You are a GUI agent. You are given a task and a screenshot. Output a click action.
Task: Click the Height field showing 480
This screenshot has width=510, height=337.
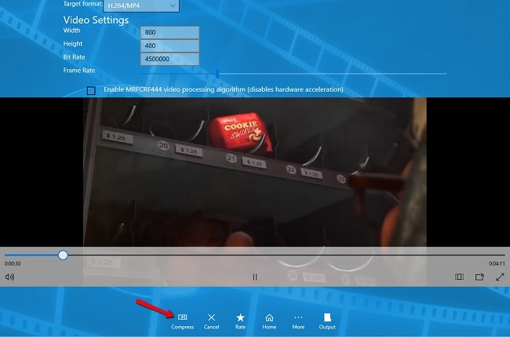169,45
